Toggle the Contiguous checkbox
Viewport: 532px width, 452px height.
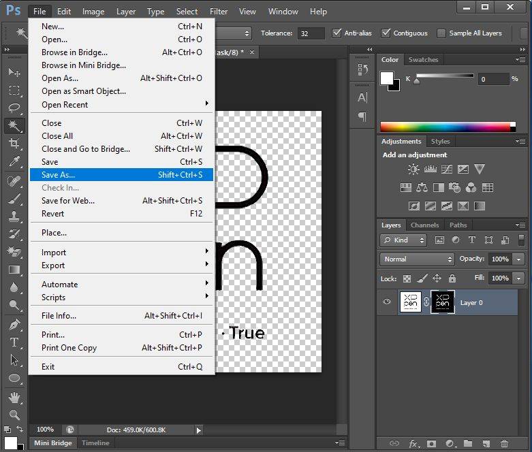[x=386, y=33]
